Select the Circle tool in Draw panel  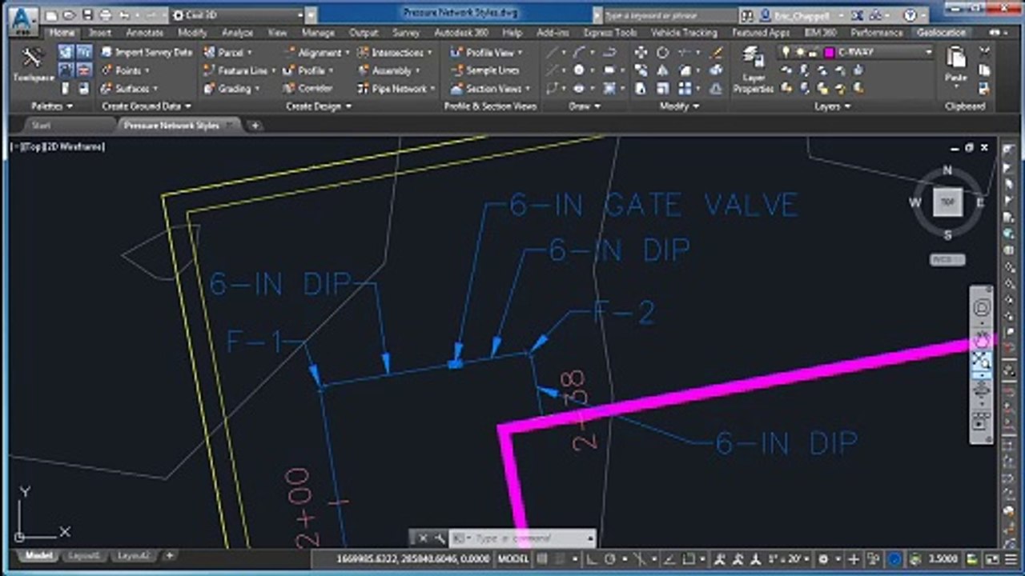pyautogui.click(x=578, y=70)
